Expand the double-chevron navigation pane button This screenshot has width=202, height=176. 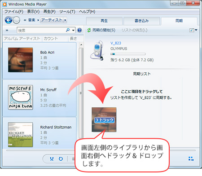point(7,31)
